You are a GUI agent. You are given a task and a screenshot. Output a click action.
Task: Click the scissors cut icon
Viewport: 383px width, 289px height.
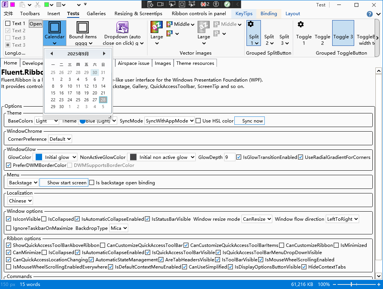coord(38,5)
